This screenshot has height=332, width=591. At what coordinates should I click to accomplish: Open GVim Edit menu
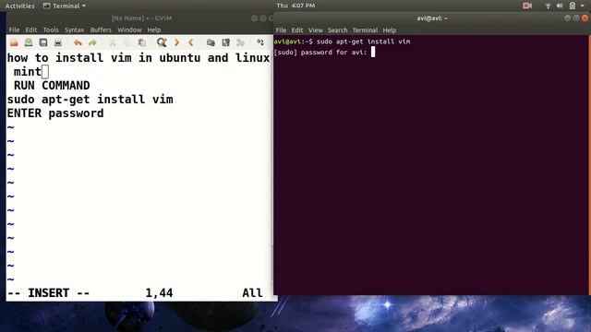pos(30,30)
